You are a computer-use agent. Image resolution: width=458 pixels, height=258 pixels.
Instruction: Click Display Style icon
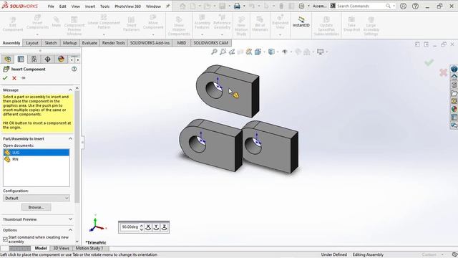[x=271, y=52]
